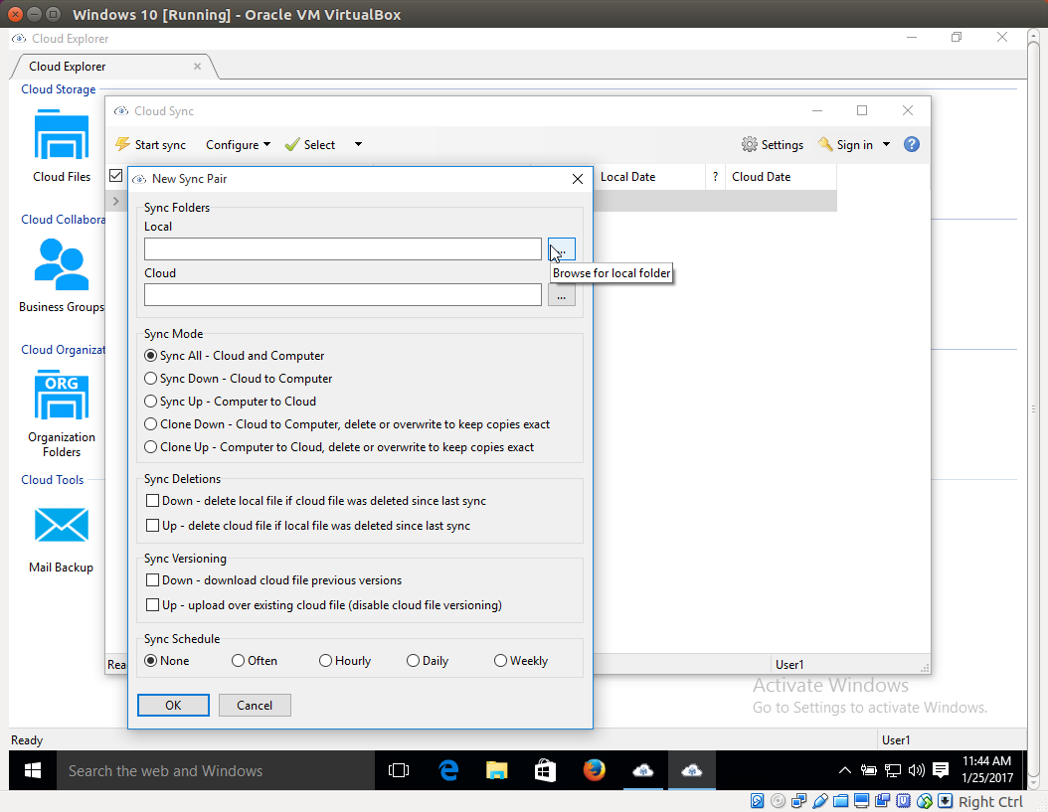Image resolution: width=1048 pixels, height=812 pixels.
Task: Close the Cloud Explorer tab
Action: (197, 67)
